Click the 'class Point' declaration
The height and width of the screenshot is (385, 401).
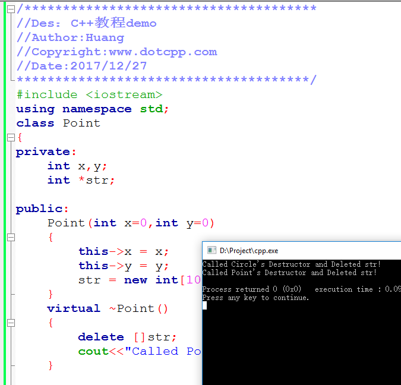click(x=58, y=123)
